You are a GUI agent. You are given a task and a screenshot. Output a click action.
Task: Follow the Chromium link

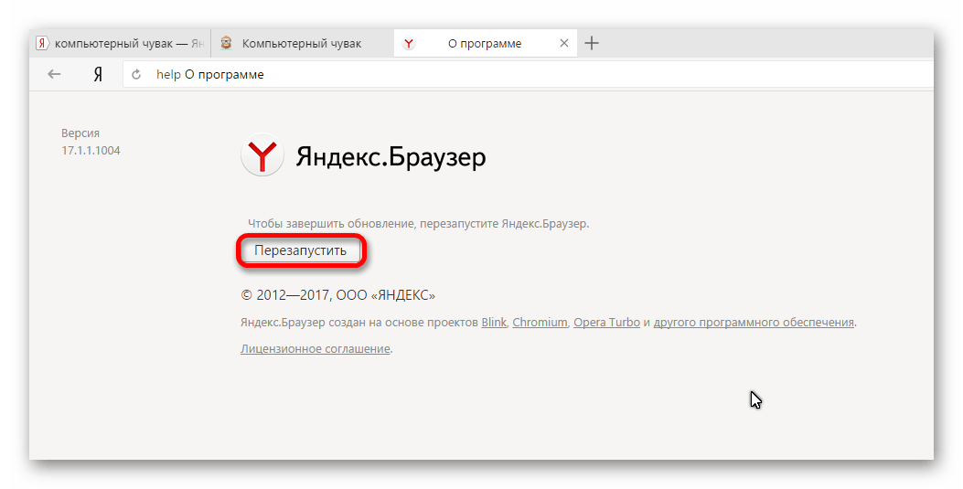pos(540,323)
